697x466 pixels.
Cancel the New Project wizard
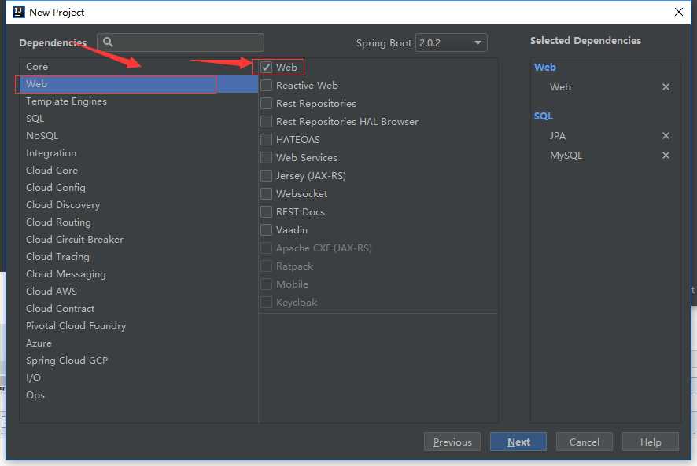tap(584, 442)
